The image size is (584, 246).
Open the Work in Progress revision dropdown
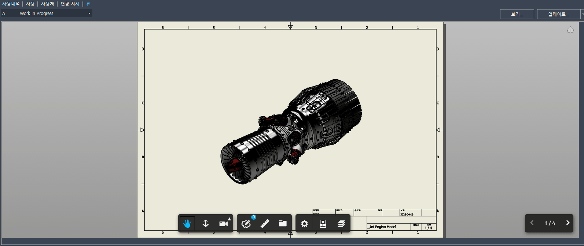pos(89,14)
